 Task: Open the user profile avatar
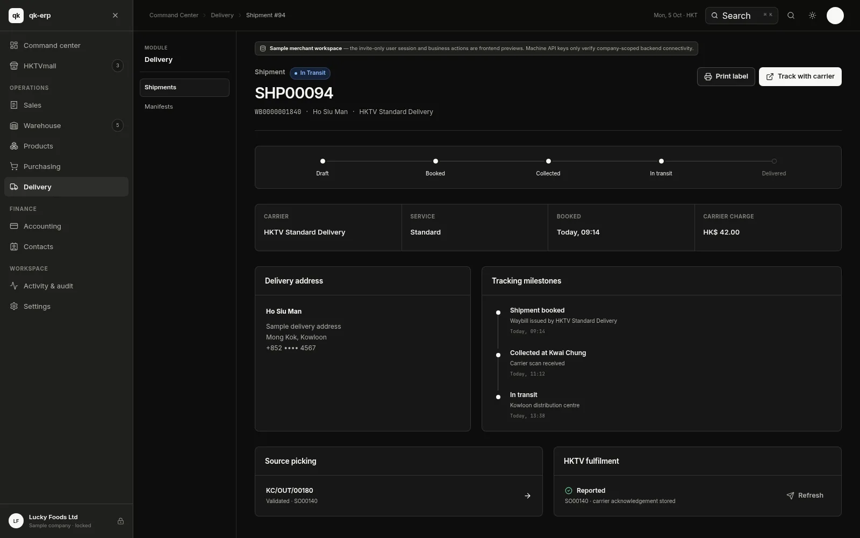coord(835,16)
